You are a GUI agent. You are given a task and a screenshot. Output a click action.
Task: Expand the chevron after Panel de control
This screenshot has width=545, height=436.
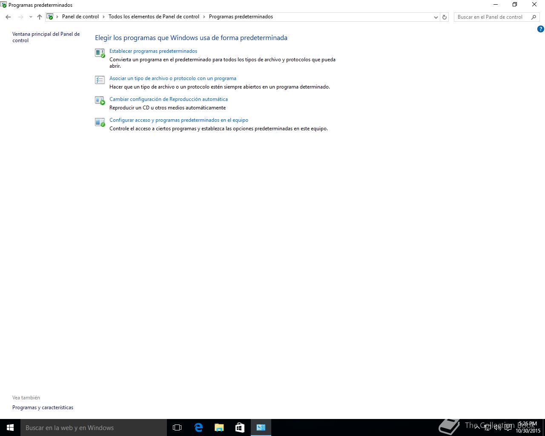(x=103, y=17)
